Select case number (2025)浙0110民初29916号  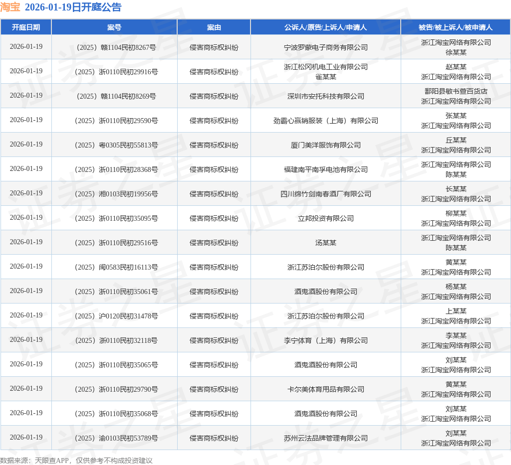[x=116, y=72]
